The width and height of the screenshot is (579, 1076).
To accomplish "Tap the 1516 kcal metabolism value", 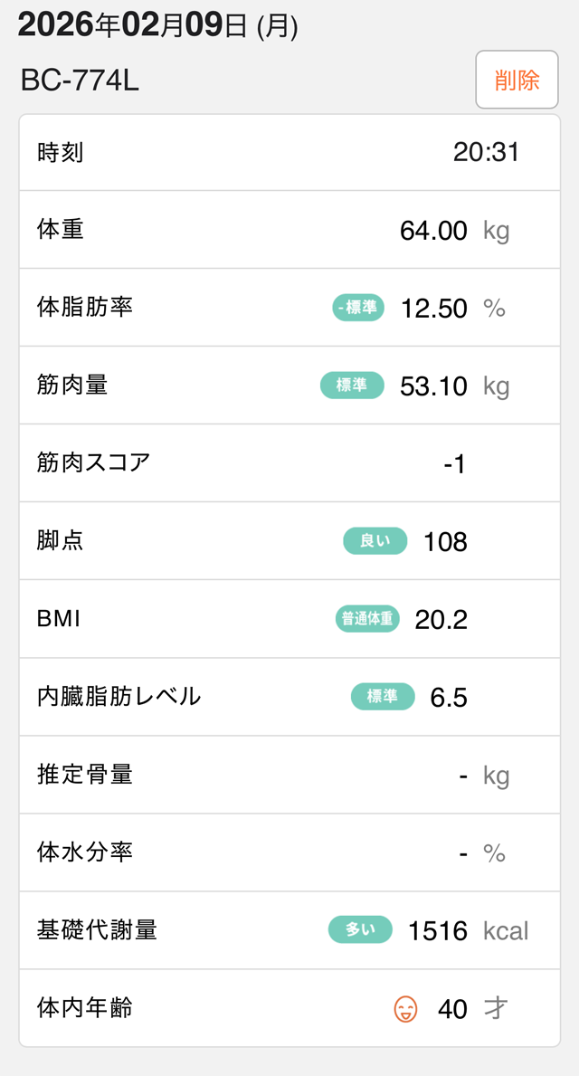I will [x=438, y=931].
